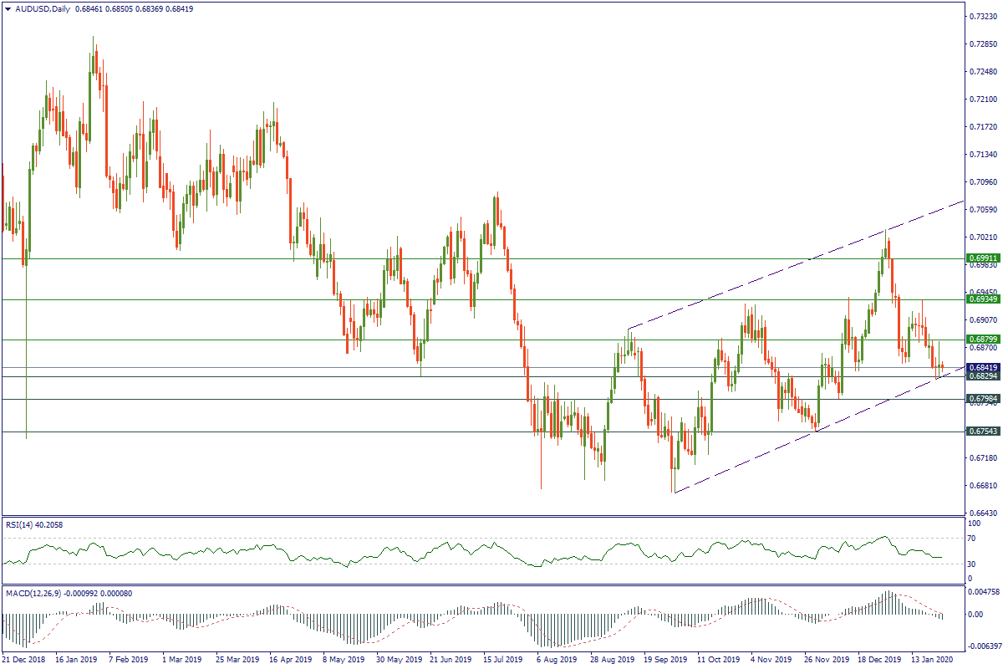The image size is (1003, 669).
Task: Click the 13 Jan 2020 date label
Action: [930, 660]
